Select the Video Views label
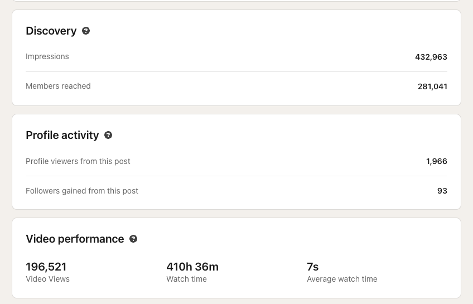The image size is (473, 304). pos(47,279)
